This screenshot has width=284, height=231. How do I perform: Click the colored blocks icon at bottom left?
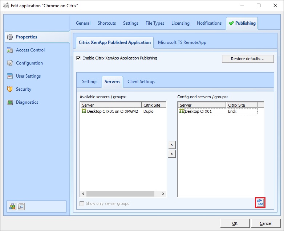pos(12,206)
